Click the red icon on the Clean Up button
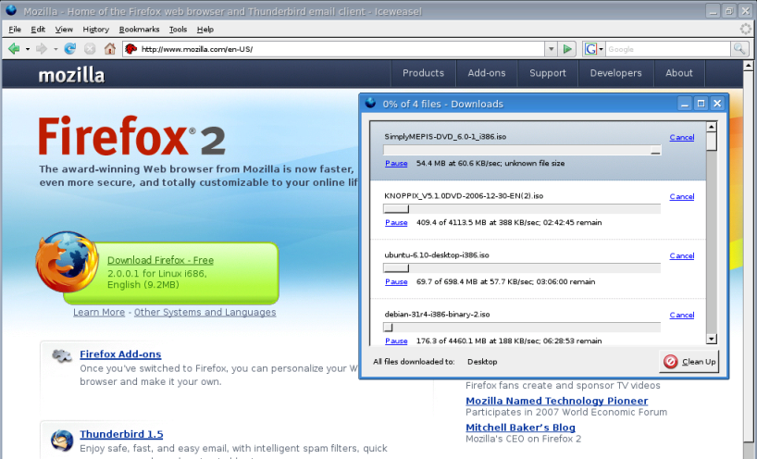Screen dimensions: 757x459 (671, 362)
